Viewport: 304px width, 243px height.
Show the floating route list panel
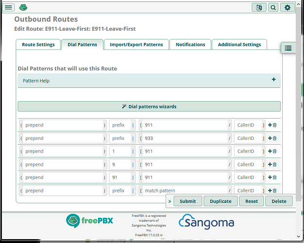click(x=288, y=48)
